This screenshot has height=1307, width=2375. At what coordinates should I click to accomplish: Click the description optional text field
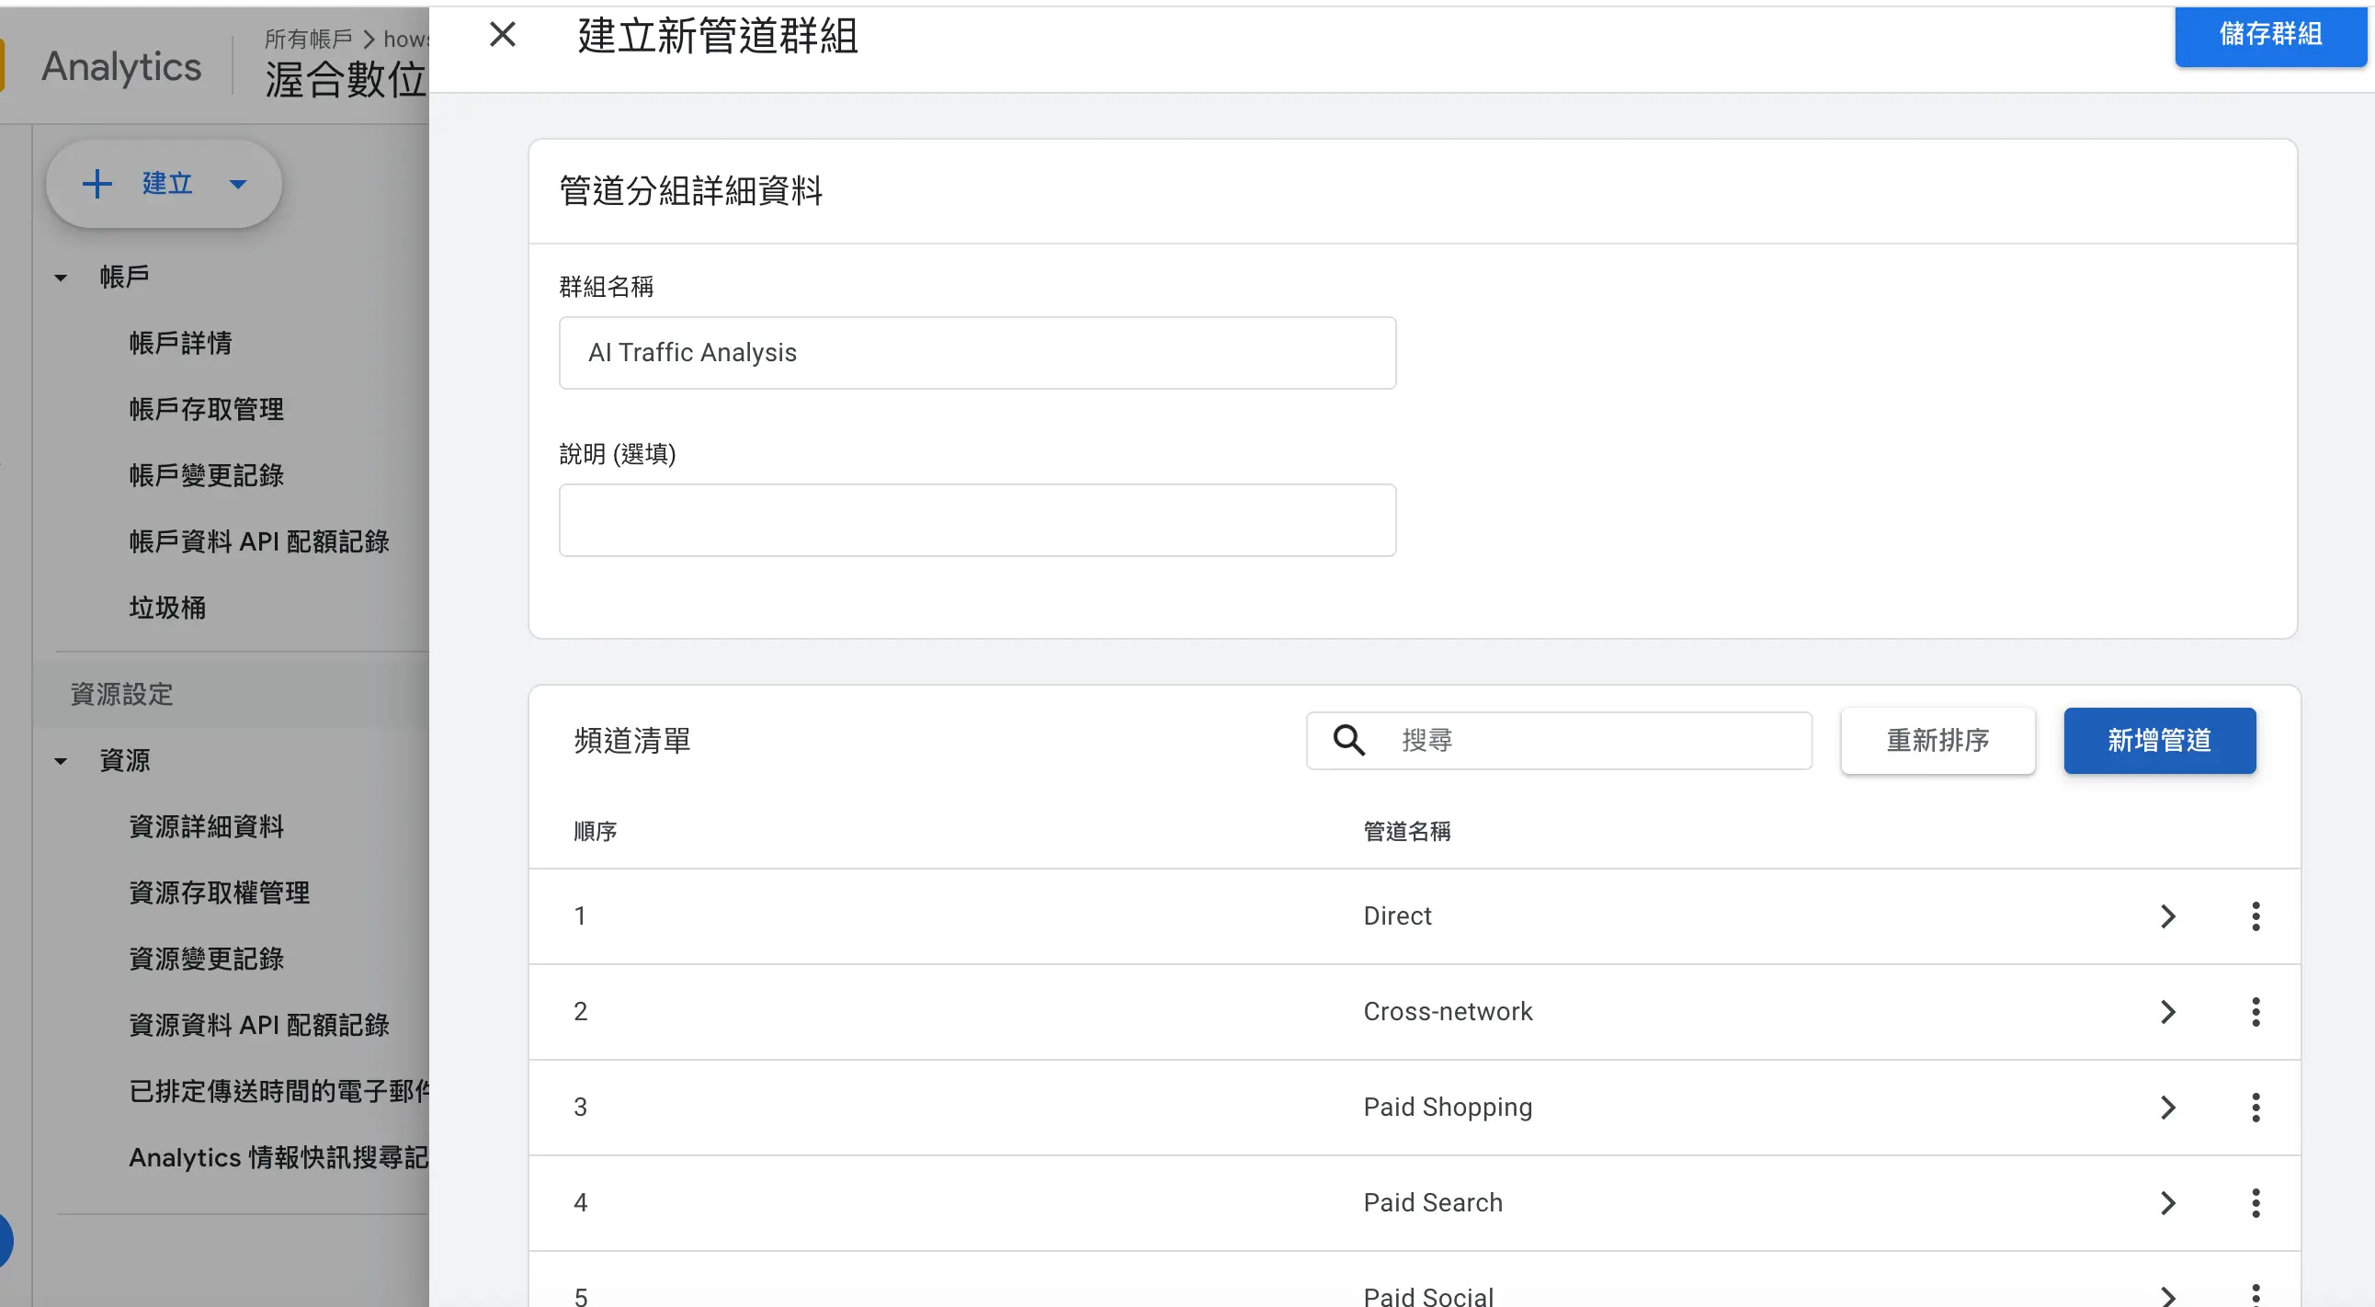click(x=977, y=520)
